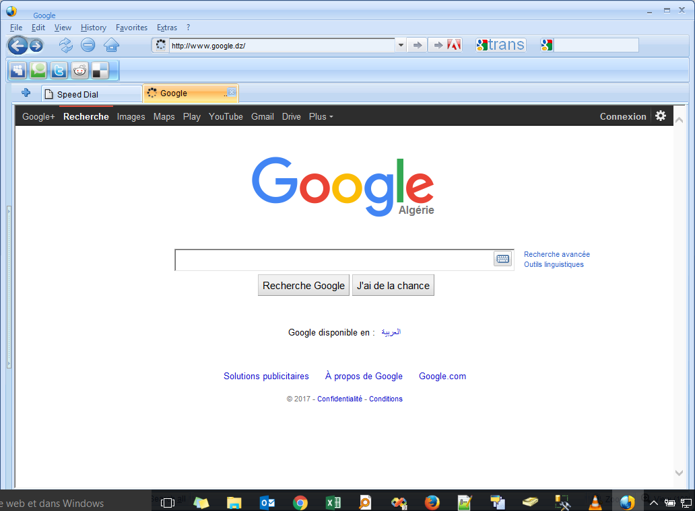Open the Maps link in Google bar

pyautogui.click(x=164, y=116)
